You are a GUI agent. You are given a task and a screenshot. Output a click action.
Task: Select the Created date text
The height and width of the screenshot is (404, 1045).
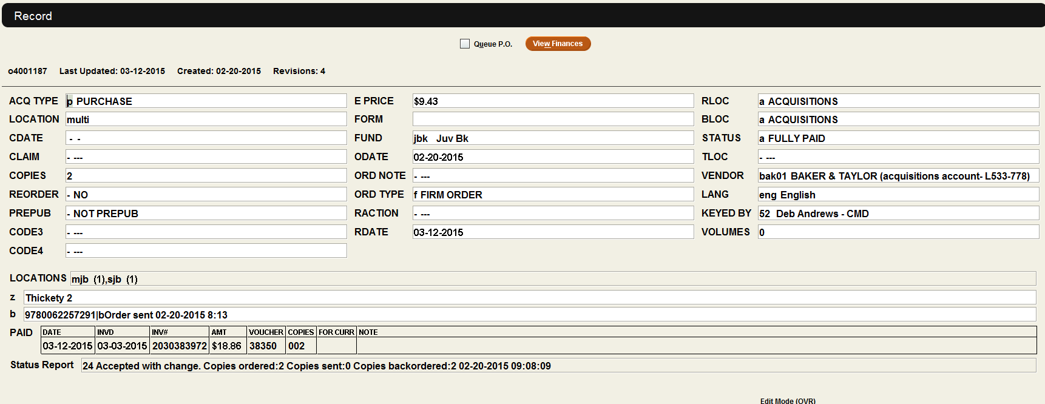(219, 71)
